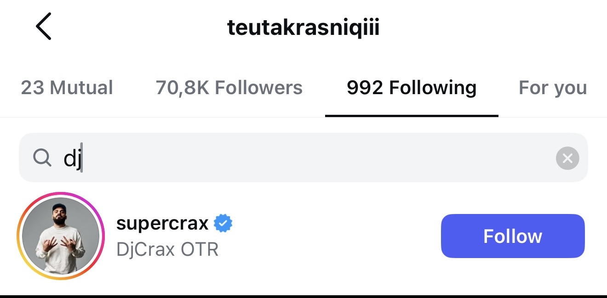607x298 pixels.
Task: Open supercrax's story from the profile picture
Action: (x=61, y=236)
